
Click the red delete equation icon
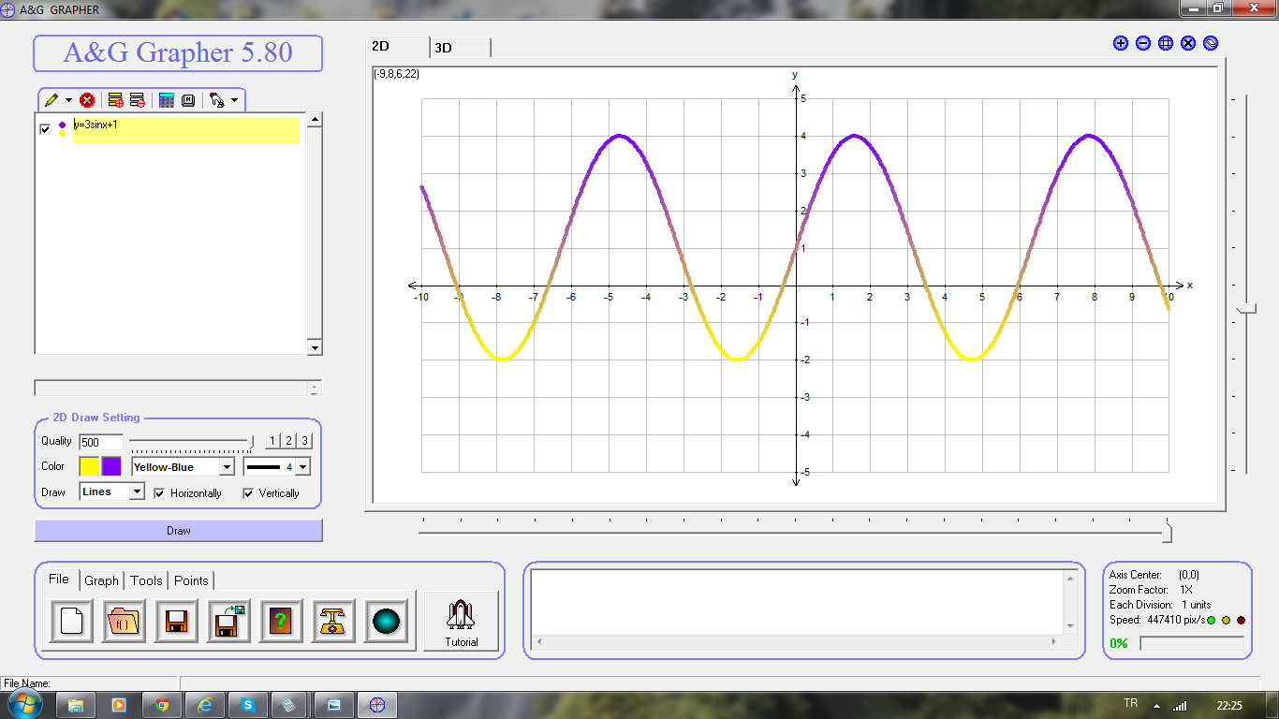[x=86, y=100]
